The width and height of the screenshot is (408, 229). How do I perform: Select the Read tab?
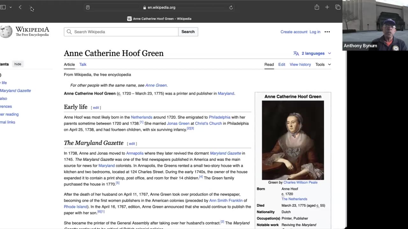pos(269,65)
